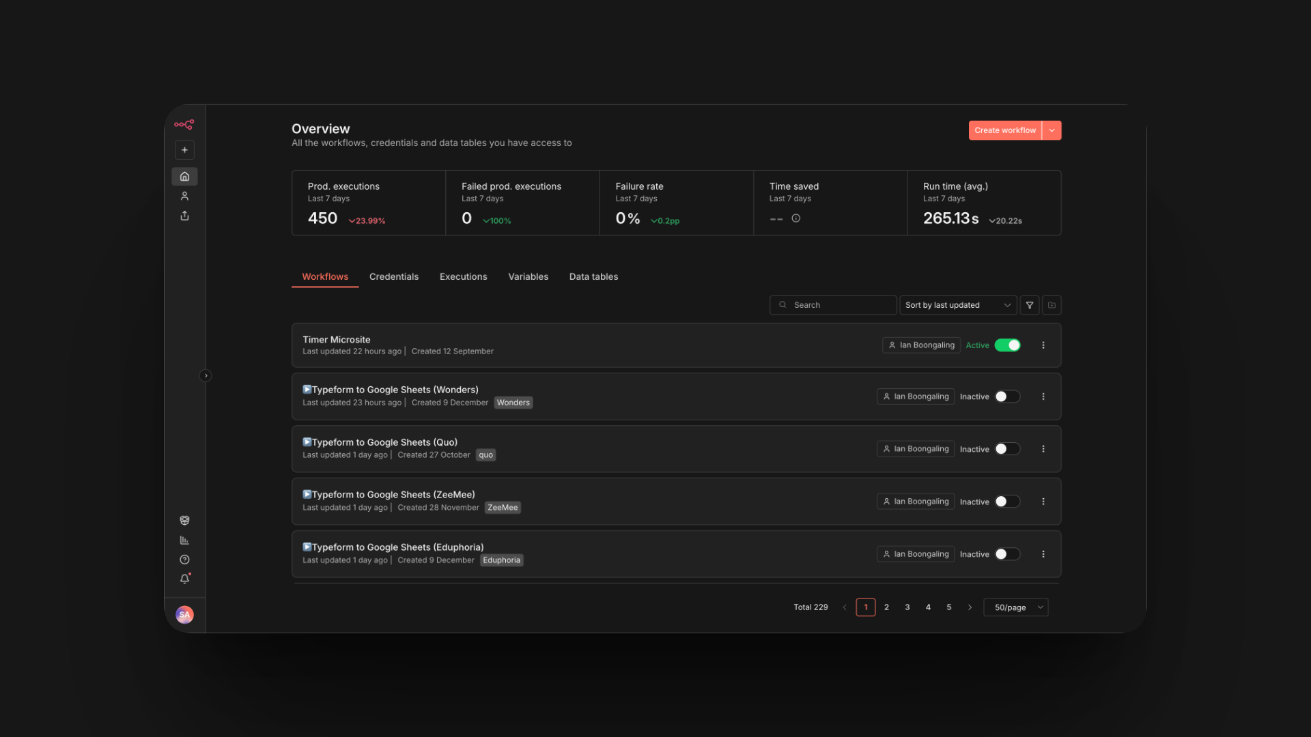Select the Home icon in the sidebar

pos(184,176)
